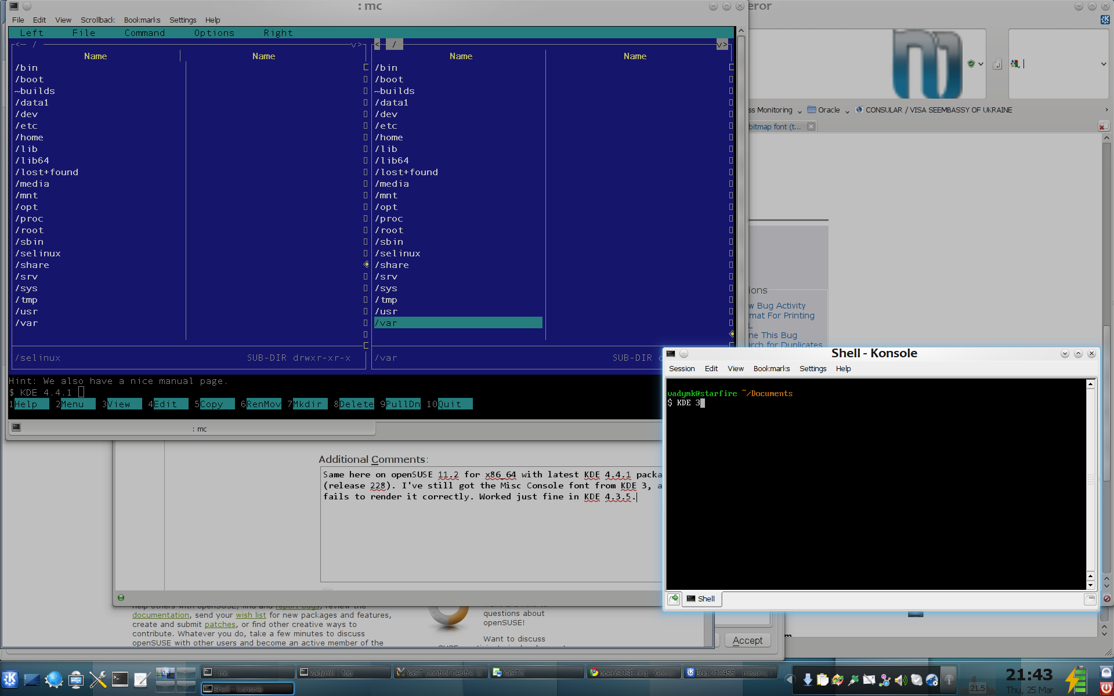Open the Konqueror address bar history dropdown
The height and width of the screenshot is (696, 1114).
point(981,64)
